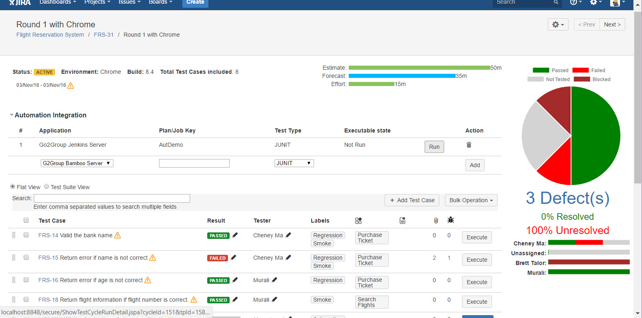Screen dimensions: 642x318
Task: Open G2Group Bamboo Server application dropdown
Action: click(x=77, y=163)
